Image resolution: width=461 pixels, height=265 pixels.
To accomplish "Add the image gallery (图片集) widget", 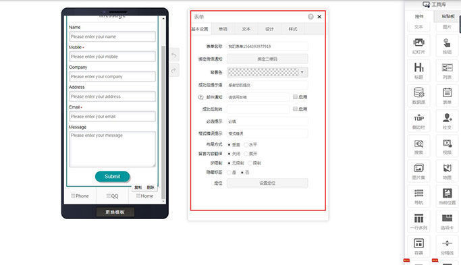I will pos(418,171).
